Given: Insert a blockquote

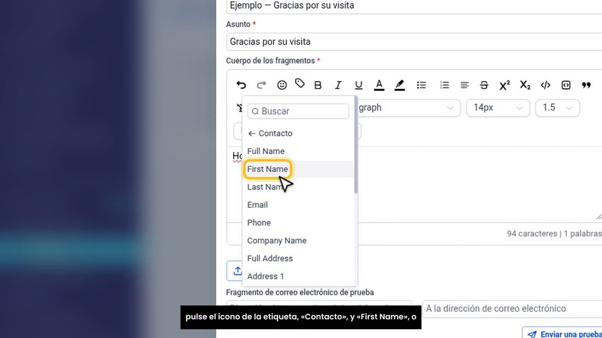Looking at the screenshot, I should pyautogui.click(x=586, y=85).
